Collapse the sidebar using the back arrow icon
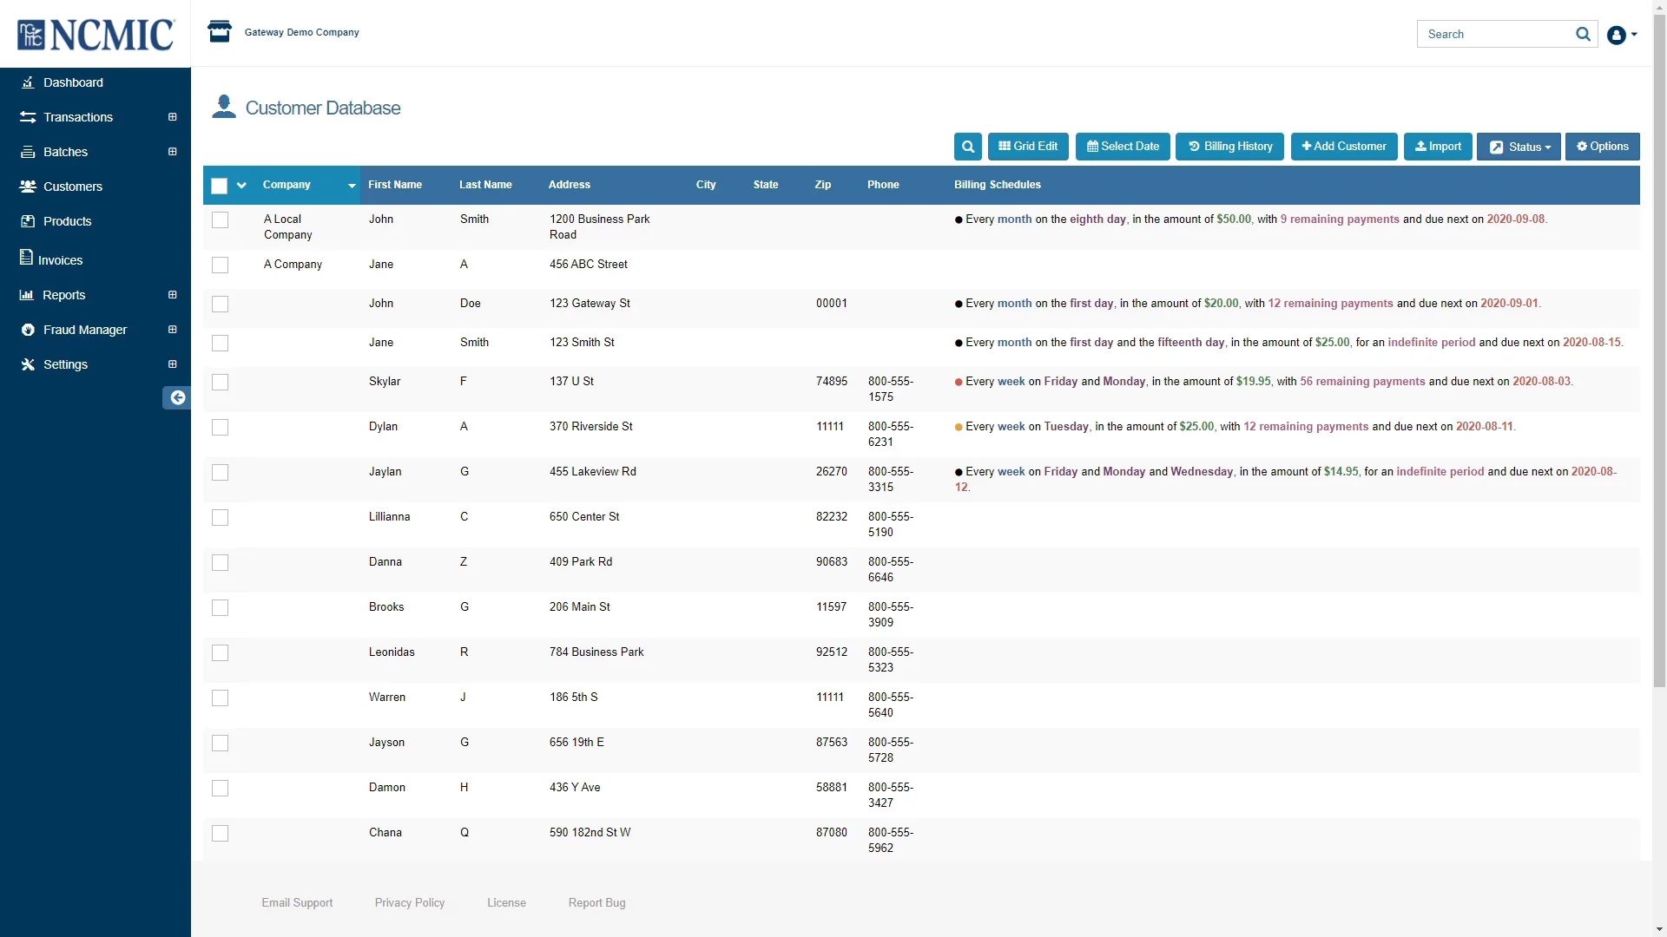 click(x=177, y=397)
